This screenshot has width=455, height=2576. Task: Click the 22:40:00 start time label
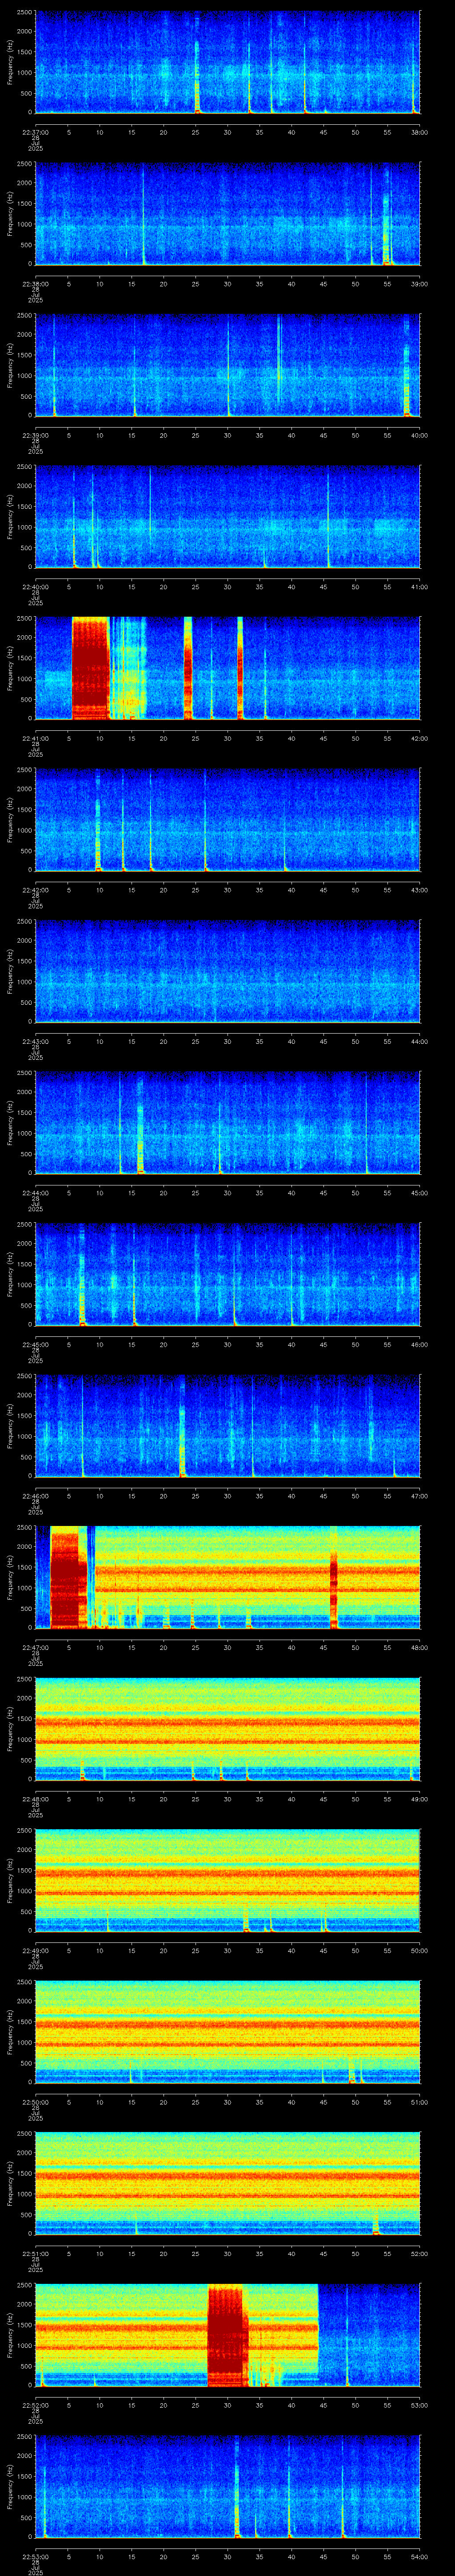point(35,587)
